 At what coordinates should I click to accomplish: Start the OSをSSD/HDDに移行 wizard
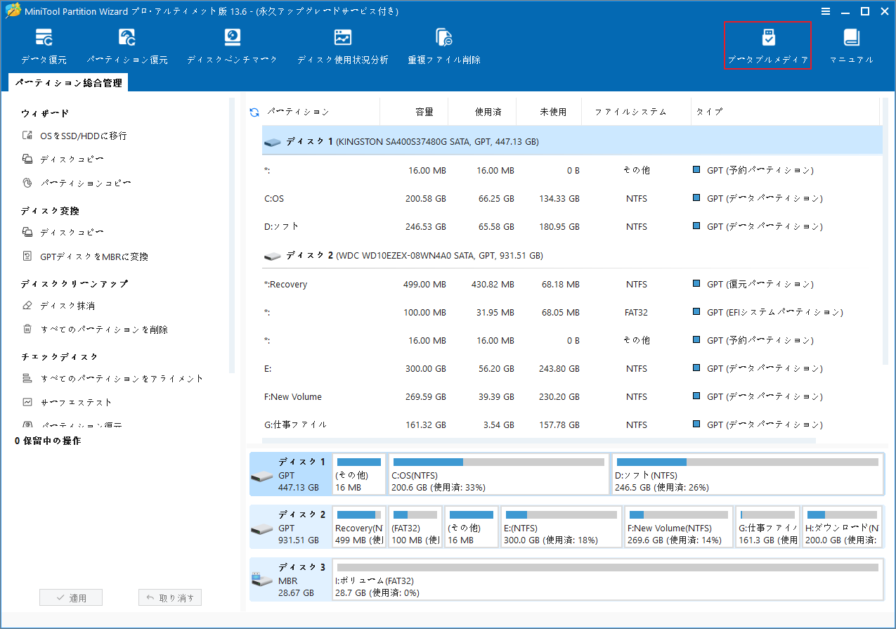[x=74, y=136]
